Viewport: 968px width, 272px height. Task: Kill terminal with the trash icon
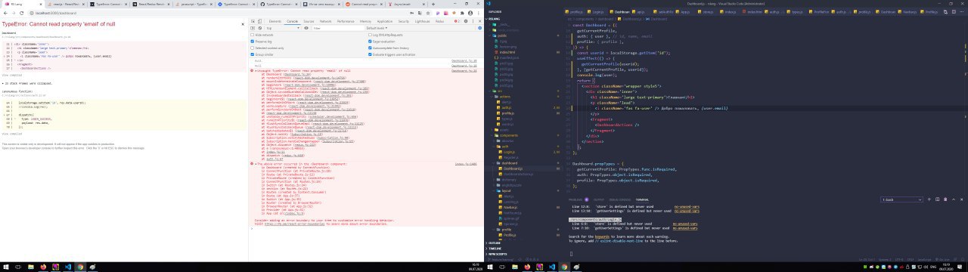coord(945,199)
